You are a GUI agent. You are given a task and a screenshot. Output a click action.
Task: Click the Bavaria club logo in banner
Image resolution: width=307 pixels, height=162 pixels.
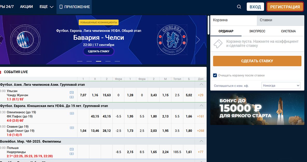coord(25,40)
